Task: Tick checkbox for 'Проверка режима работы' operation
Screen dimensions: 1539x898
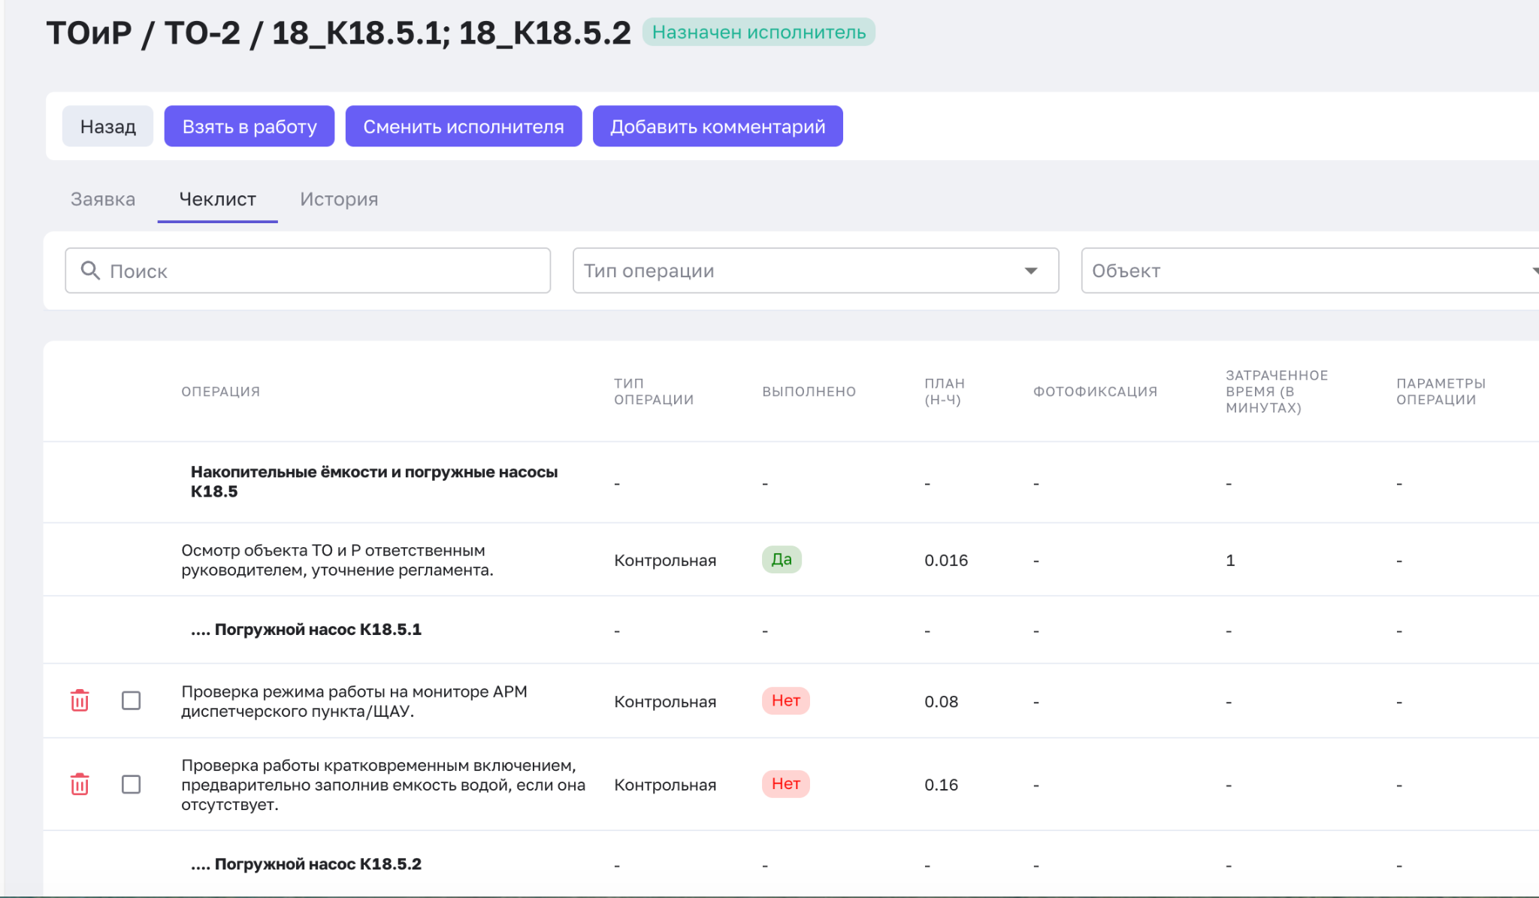Action: pos(131,700)
